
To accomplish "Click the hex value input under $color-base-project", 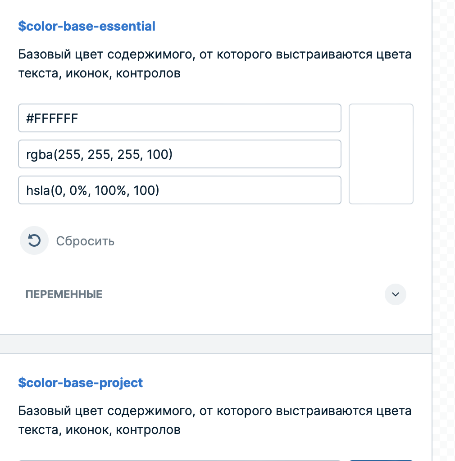I will click(x=179, y=458).
